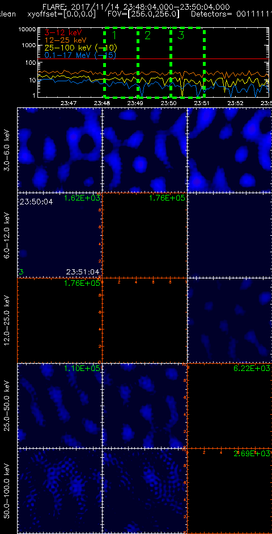Click the empty panel labeled 6.22E+03

pyautogui.click(x=229, y=406)
